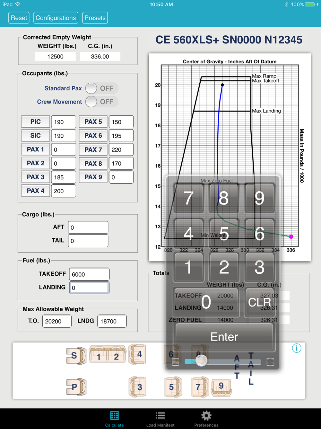Tap the CLR key on the keypad

[x=259, y=302]
